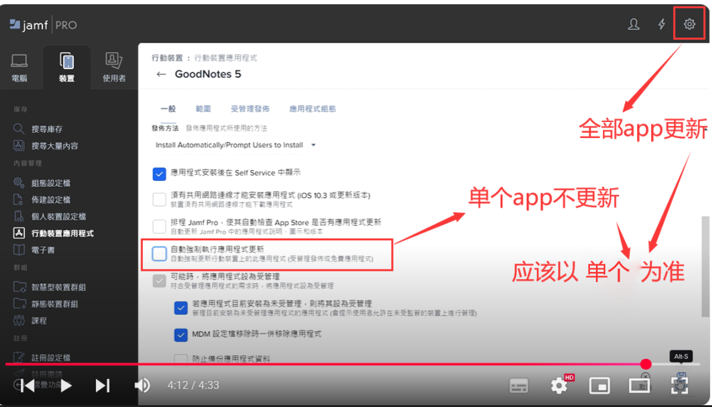Uncheck Self Service 中顯示 checkbox
Image resolution: width=712 pixels, height=407 pixels.
coord(159,173)
